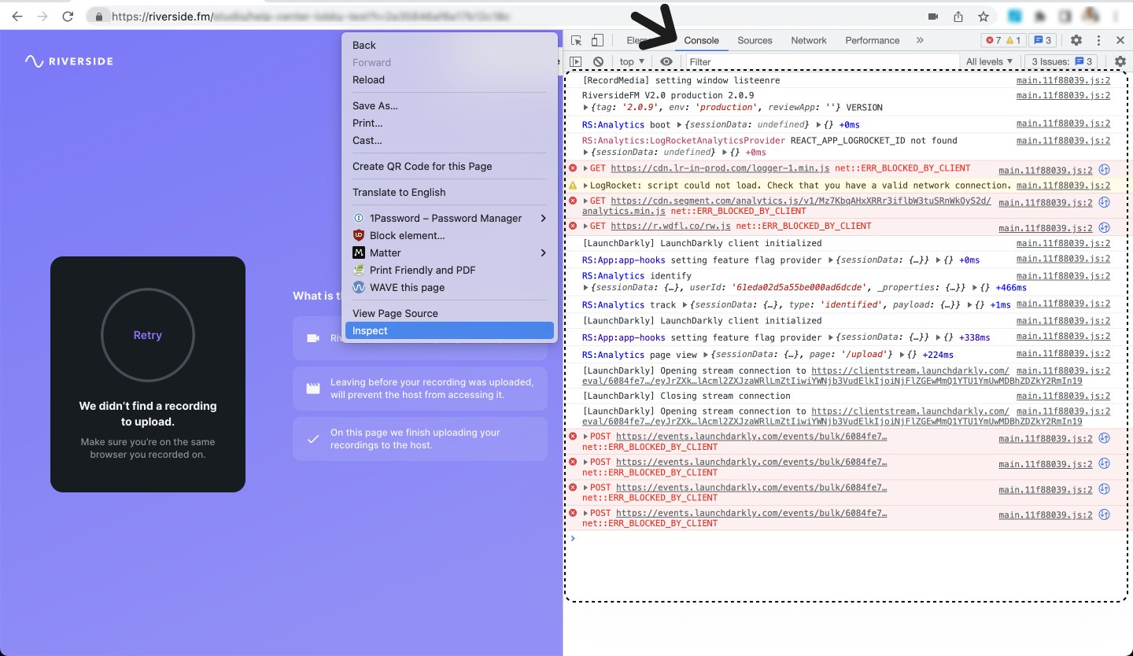Screen dimensions: 1133x656
Task: Click the browser Reload icon
Action: 68,17
